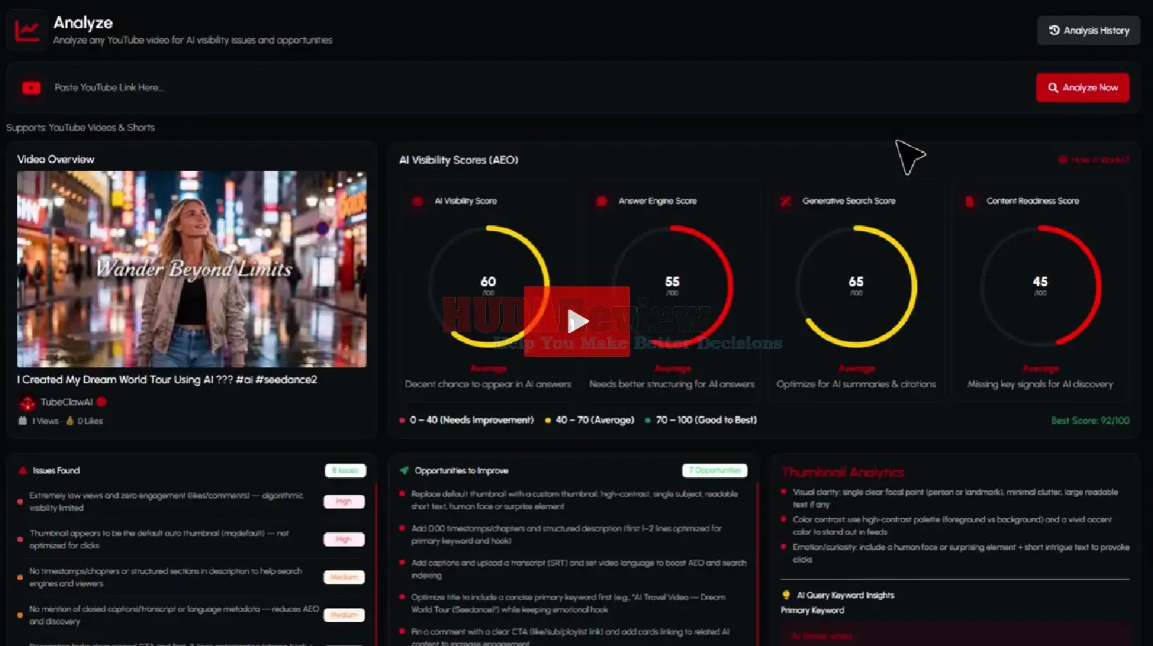Click Needs better structuring for AI answers
This screenshot has height=646, width=1153.
(672, 384)
